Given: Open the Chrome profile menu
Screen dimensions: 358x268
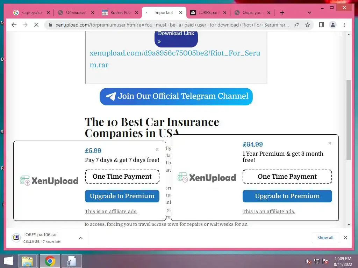Looking at the screenshot, I should click(x=333, y=25).
